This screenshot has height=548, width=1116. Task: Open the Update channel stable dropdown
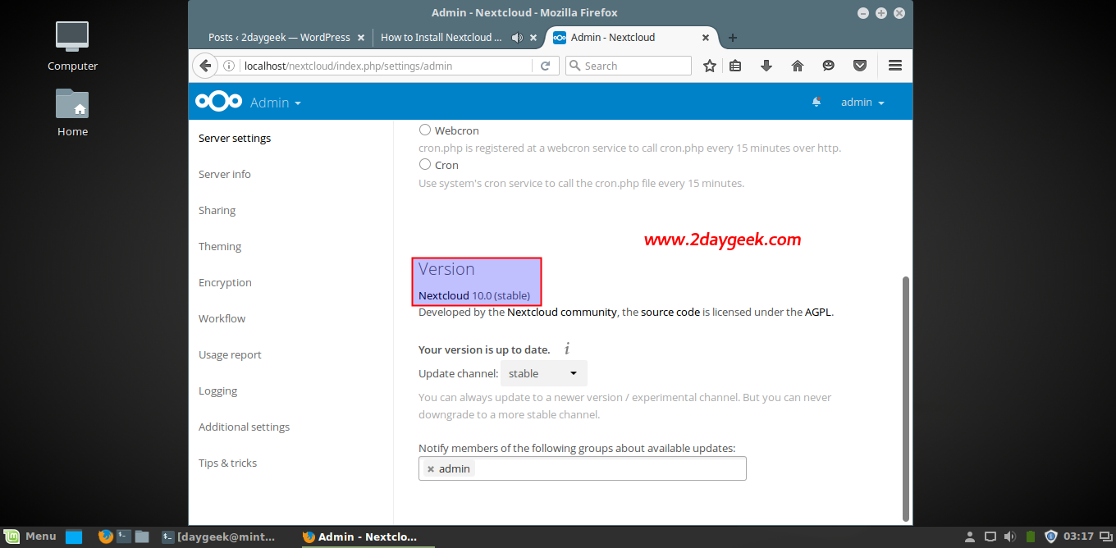point(544,373)
